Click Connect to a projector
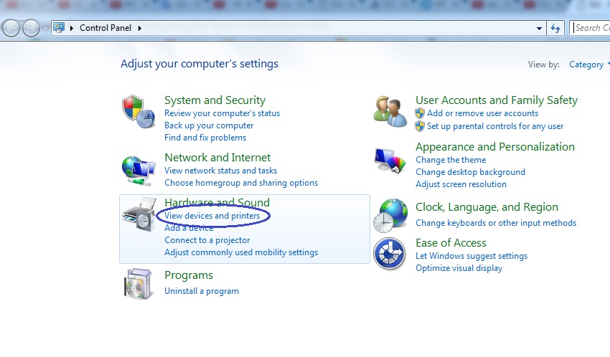 tap(207, 240)
